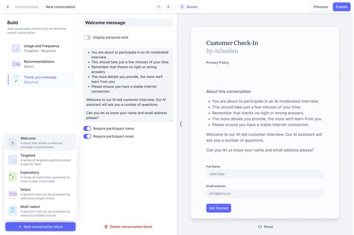
Task: Click Delete conversation block
Action: pyautogui.click(x=128, y=226)
